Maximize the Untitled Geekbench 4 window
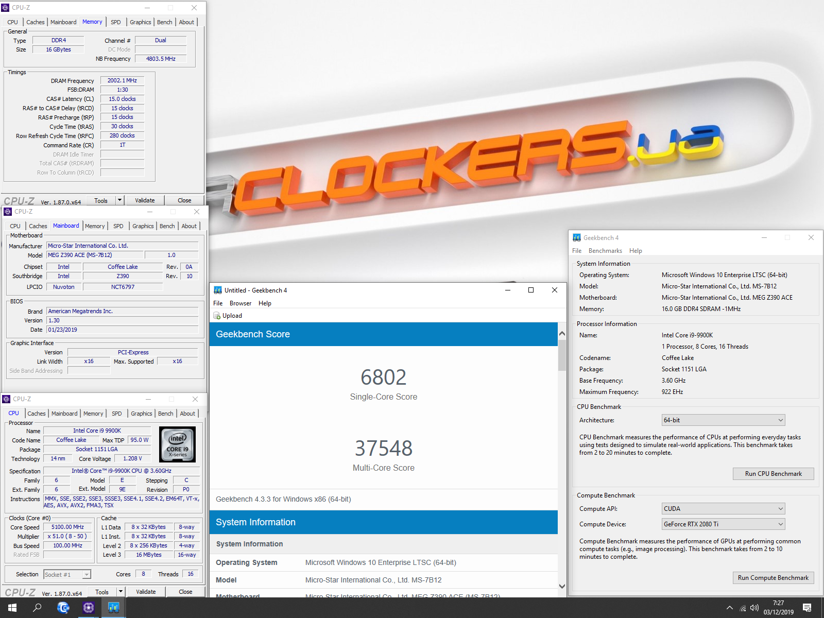 [x=531, y=290]
